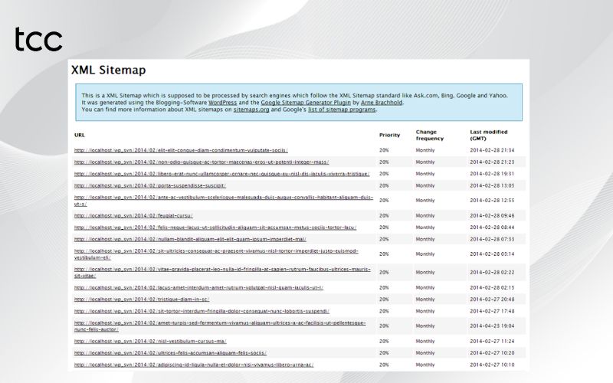The height and width of the screenshot is (383, 613).
Task: Click the XML Sitemap page heading
Action: (108, 70)
